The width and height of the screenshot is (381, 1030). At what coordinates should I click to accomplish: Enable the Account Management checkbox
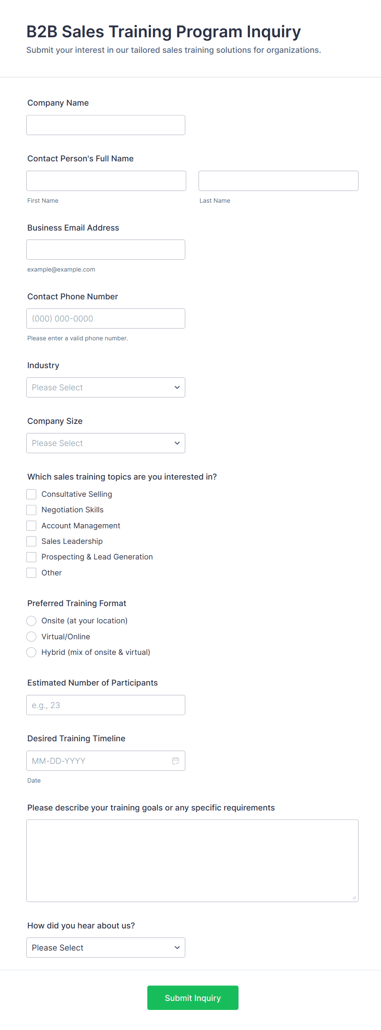[32, 525]
